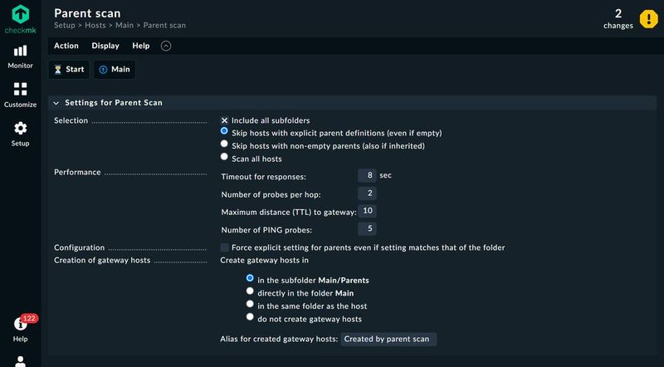664x367 pixels.
Task: Click the Timeout for responses field
Action: [x=367, y=175]
